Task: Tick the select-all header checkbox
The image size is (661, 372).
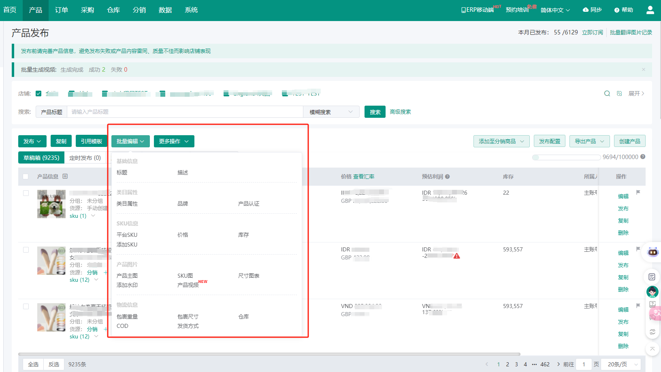Action: click(26, 176)
